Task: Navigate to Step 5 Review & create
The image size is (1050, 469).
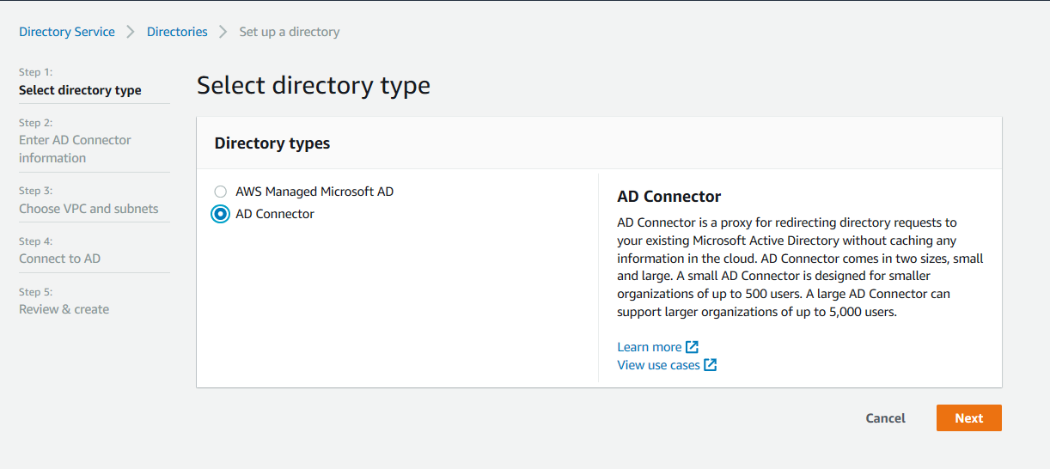Action: click(64, 309)
